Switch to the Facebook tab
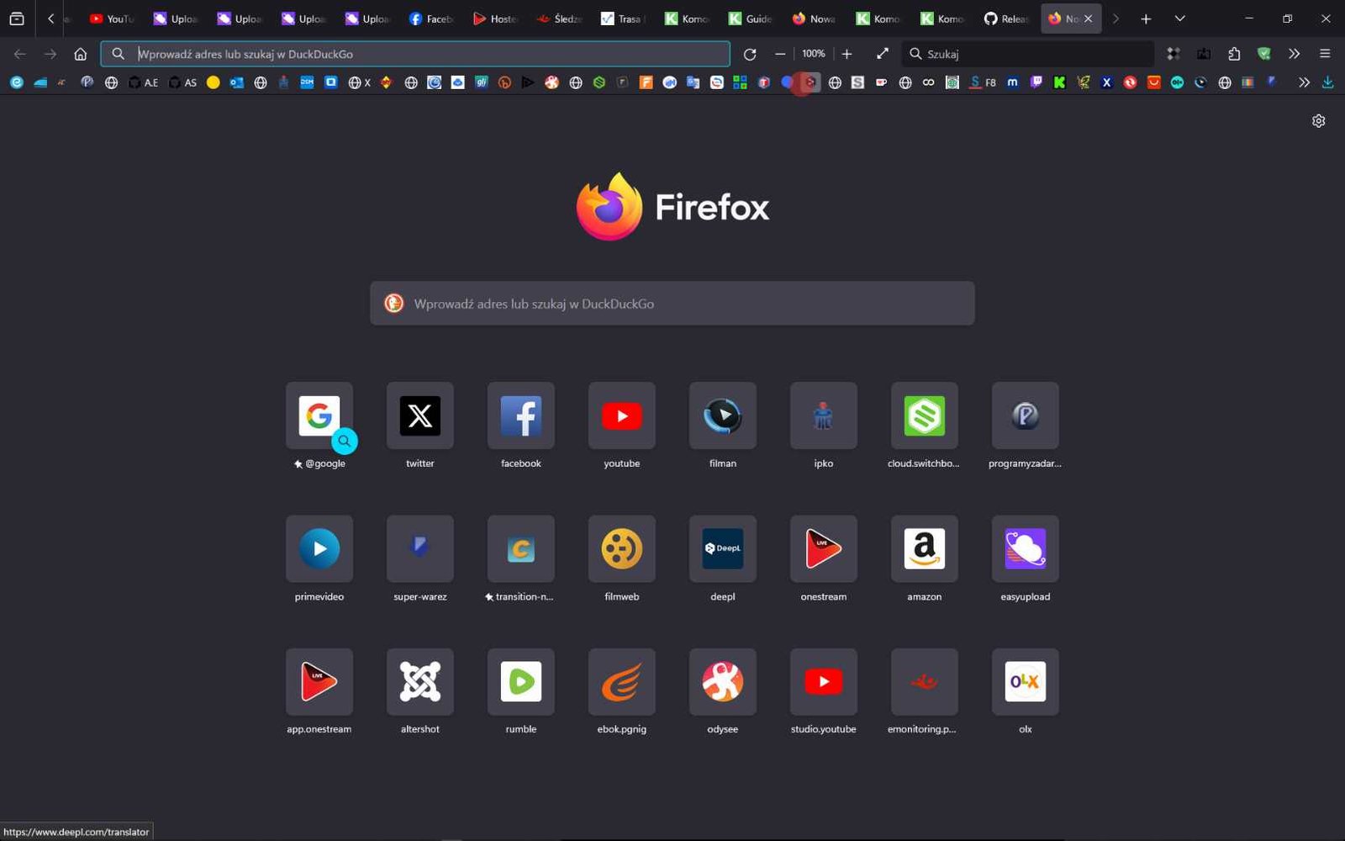The image size is (1345, 841). coord(431,19)
